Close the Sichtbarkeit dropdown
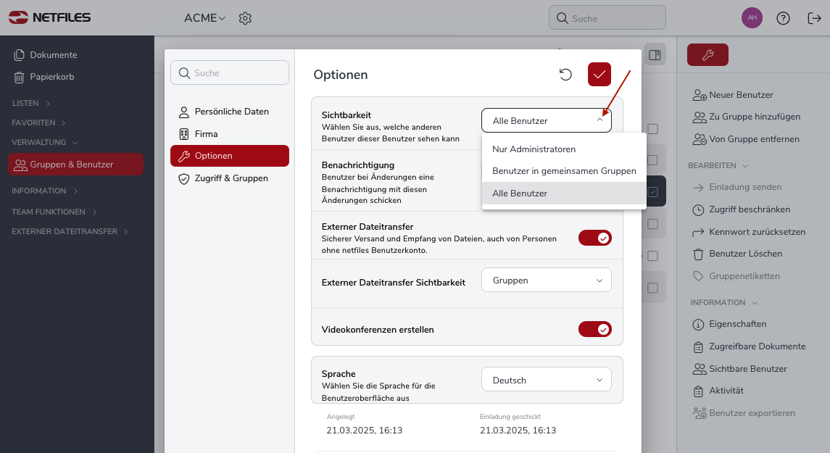830x453 pixels. (x=547, y=120)
